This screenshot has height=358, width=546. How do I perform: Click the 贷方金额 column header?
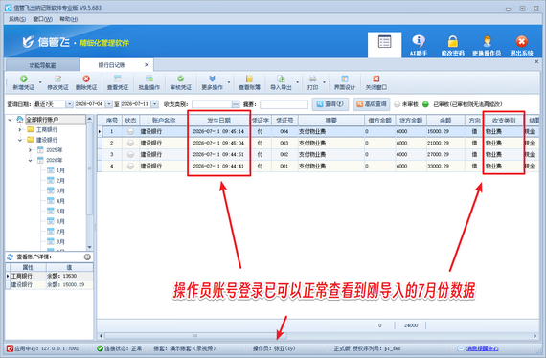coord(411,121)
